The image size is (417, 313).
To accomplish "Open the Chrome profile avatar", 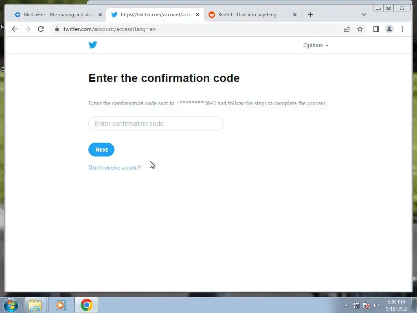I will (389, 29).
